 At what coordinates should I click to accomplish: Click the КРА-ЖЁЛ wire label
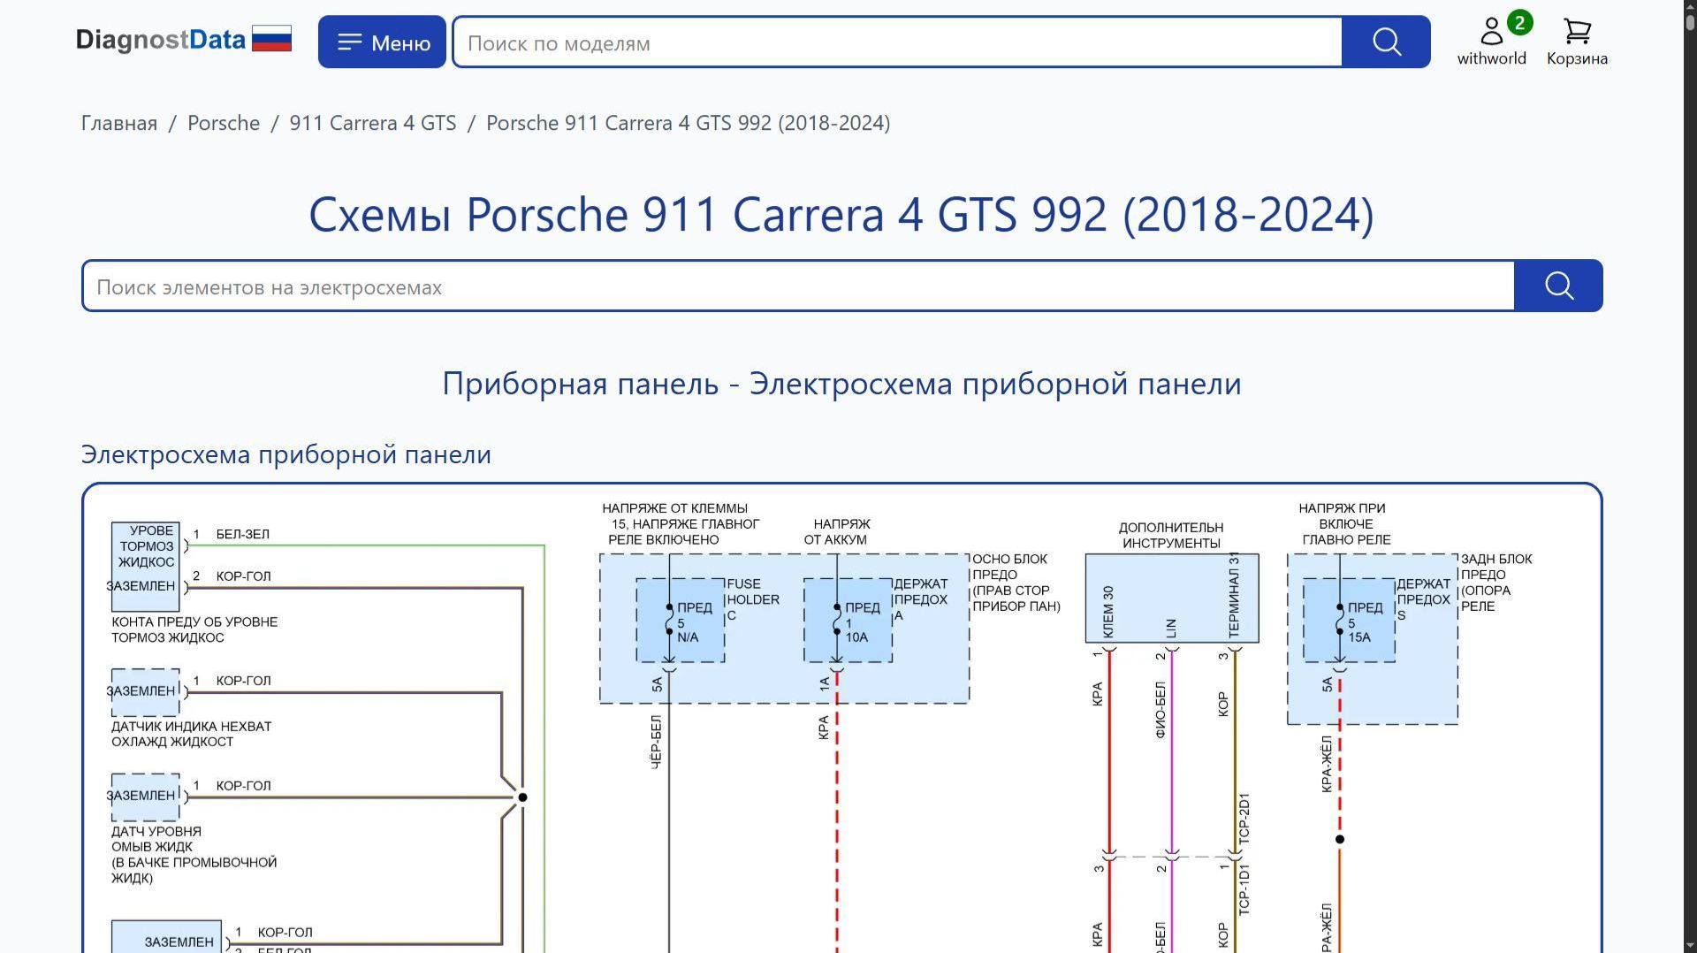tap(1327, 764)
